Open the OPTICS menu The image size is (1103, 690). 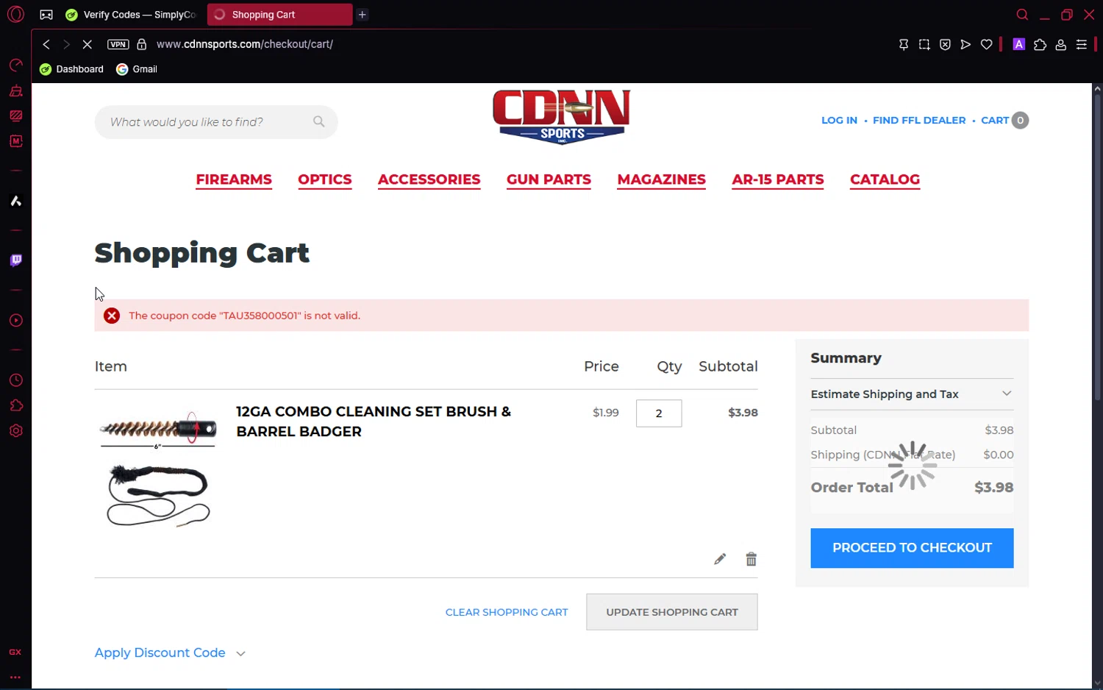[x=325, y=180]
